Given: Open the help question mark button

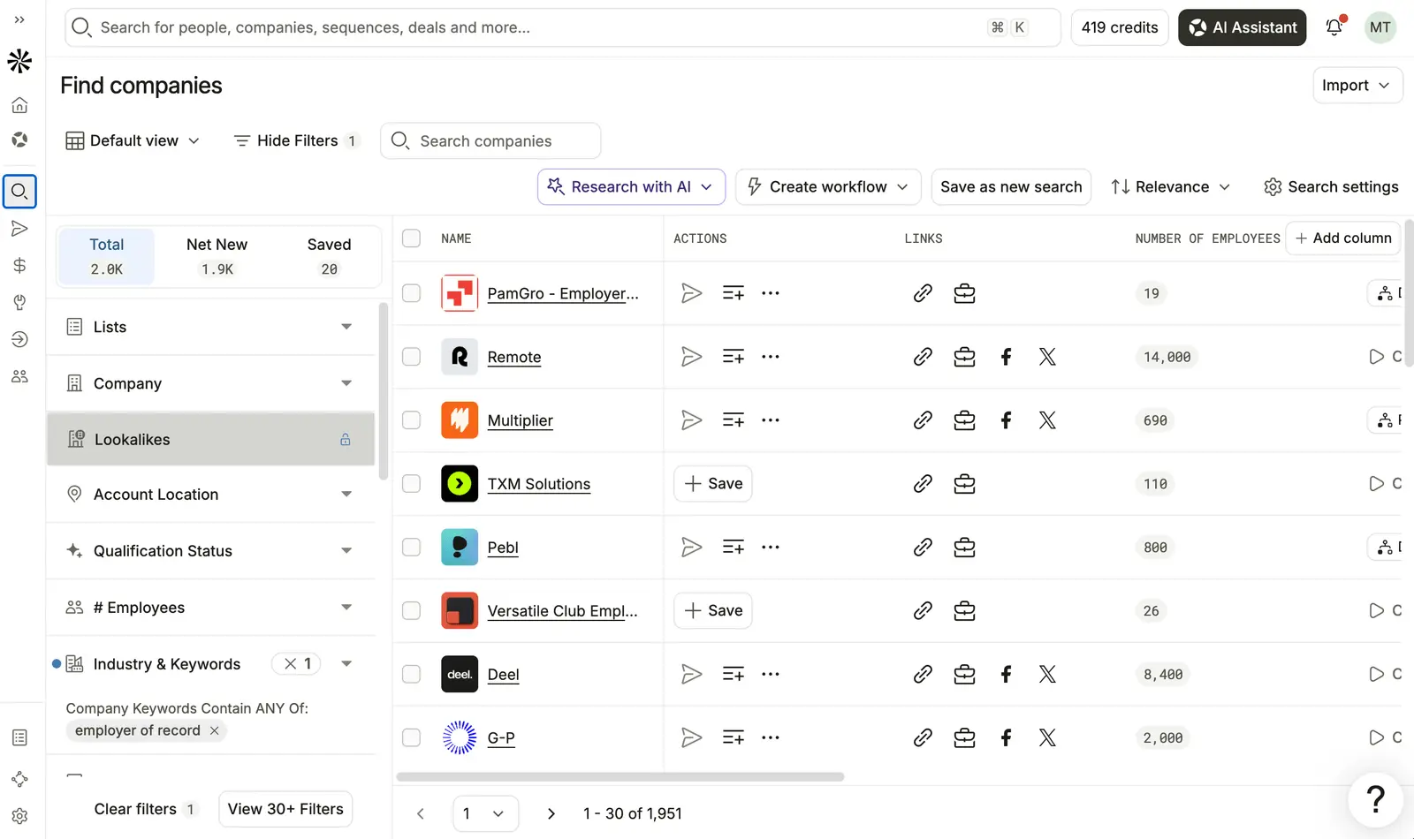Looking at the screenshot, I should [x=1375, y=800].
